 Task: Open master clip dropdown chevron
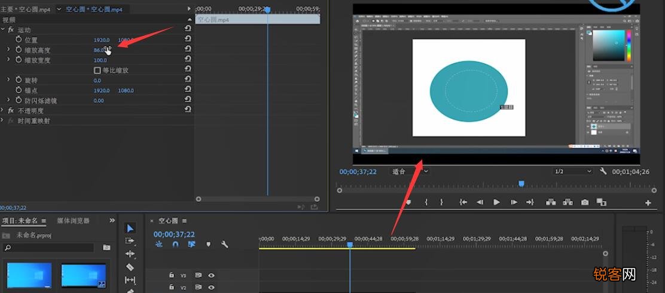(x=59, y=9)
